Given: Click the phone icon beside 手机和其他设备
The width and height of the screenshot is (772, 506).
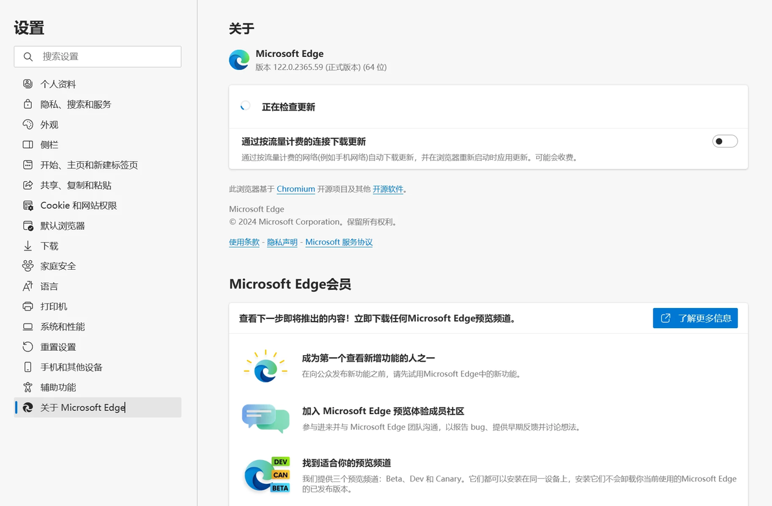Looking at the screenshot, I should tap(28, 367).
